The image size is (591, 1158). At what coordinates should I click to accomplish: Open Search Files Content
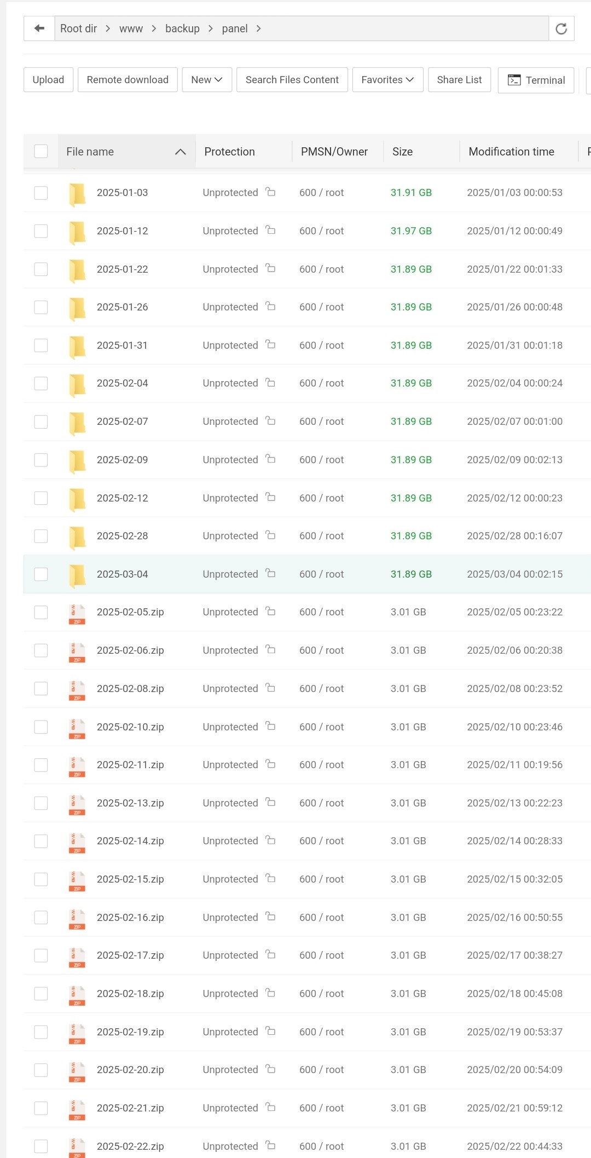292,80
